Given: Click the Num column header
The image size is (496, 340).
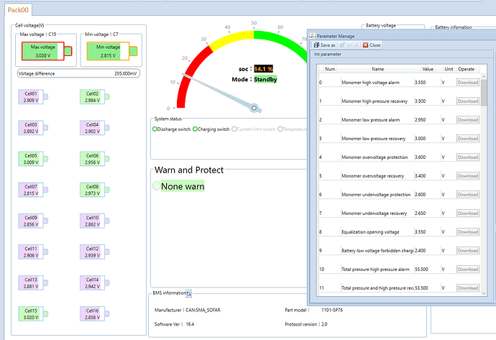Looking at the screenshot, I should pyautogui.click(x=330, y=69).
